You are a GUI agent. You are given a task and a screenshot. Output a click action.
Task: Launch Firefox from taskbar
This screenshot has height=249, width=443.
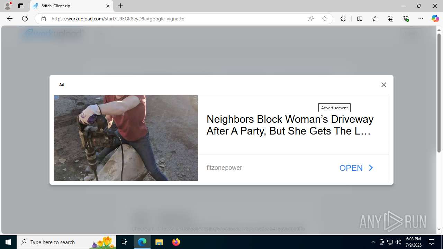pyautogui.click(x=176, y=242)
